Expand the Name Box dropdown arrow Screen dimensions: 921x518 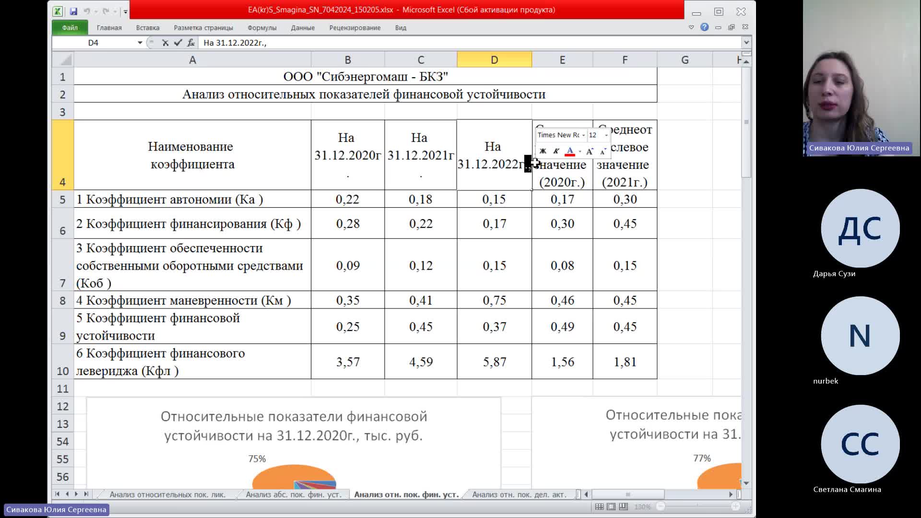(140, 43)
